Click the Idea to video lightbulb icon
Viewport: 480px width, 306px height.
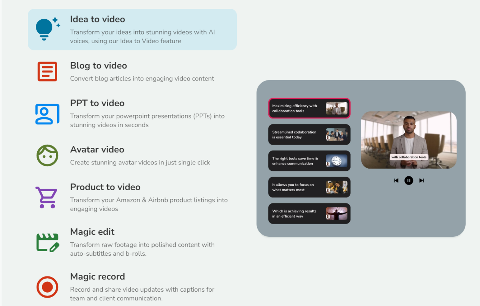tap(47, 29)
